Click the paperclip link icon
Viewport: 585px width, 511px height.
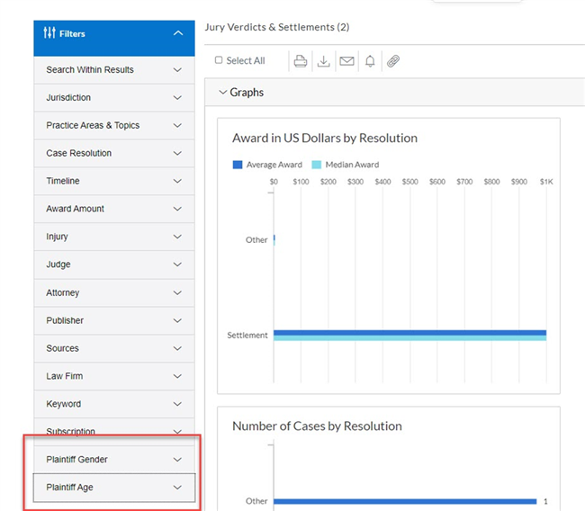(393, 61)
